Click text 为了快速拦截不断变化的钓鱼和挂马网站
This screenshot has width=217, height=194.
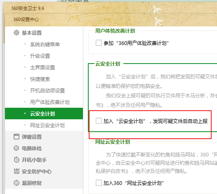pyautogui.click(x=151, y=154)
